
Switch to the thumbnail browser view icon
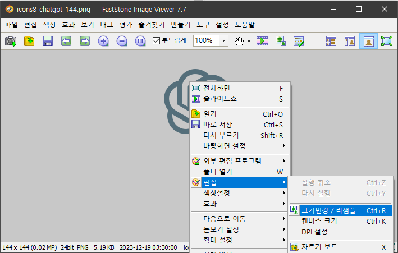point(331,41)
